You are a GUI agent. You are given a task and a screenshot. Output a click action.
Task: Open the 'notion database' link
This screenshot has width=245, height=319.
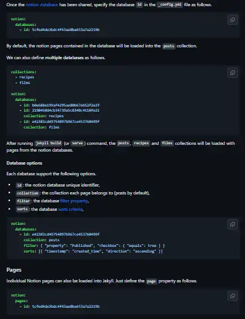point(42,5)
